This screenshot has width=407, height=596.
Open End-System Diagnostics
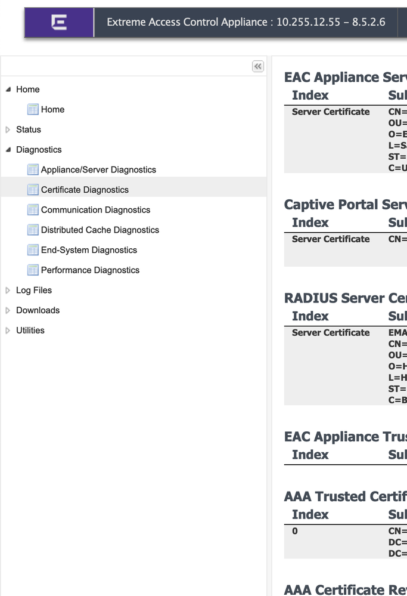point(89,250)
